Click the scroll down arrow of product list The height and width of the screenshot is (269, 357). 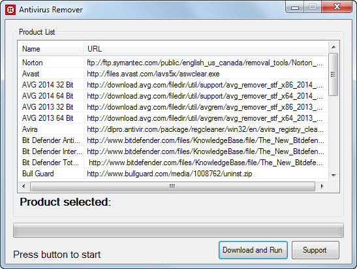pyautogui.click(x=334, y=175)
